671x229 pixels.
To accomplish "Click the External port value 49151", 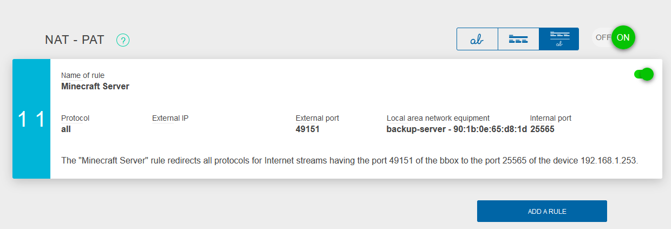I will pos(308,129).
